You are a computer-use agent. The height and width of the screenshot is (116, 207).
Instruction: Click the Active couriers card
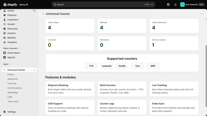point(174,43)
